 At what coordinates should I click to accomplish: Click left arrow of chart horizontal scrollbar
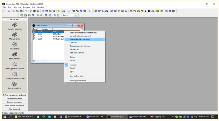pyautogui.click(x=34, y=61)
